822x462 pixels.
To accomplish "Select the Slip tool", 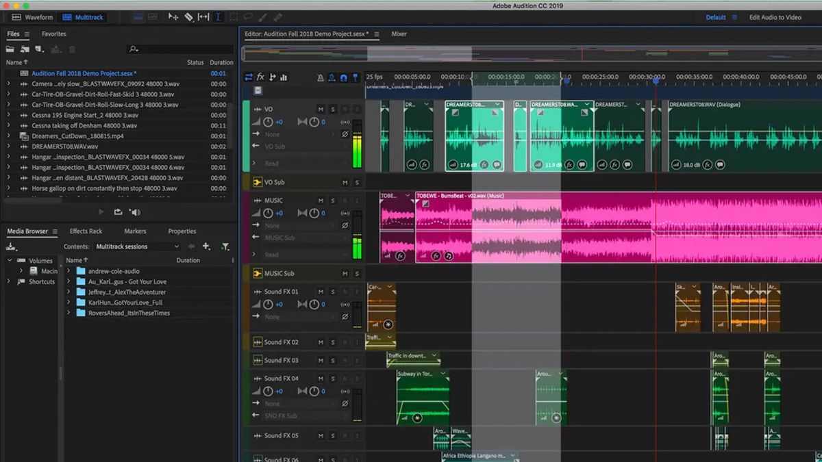I will pyautogui.click(x=203, y=16).
